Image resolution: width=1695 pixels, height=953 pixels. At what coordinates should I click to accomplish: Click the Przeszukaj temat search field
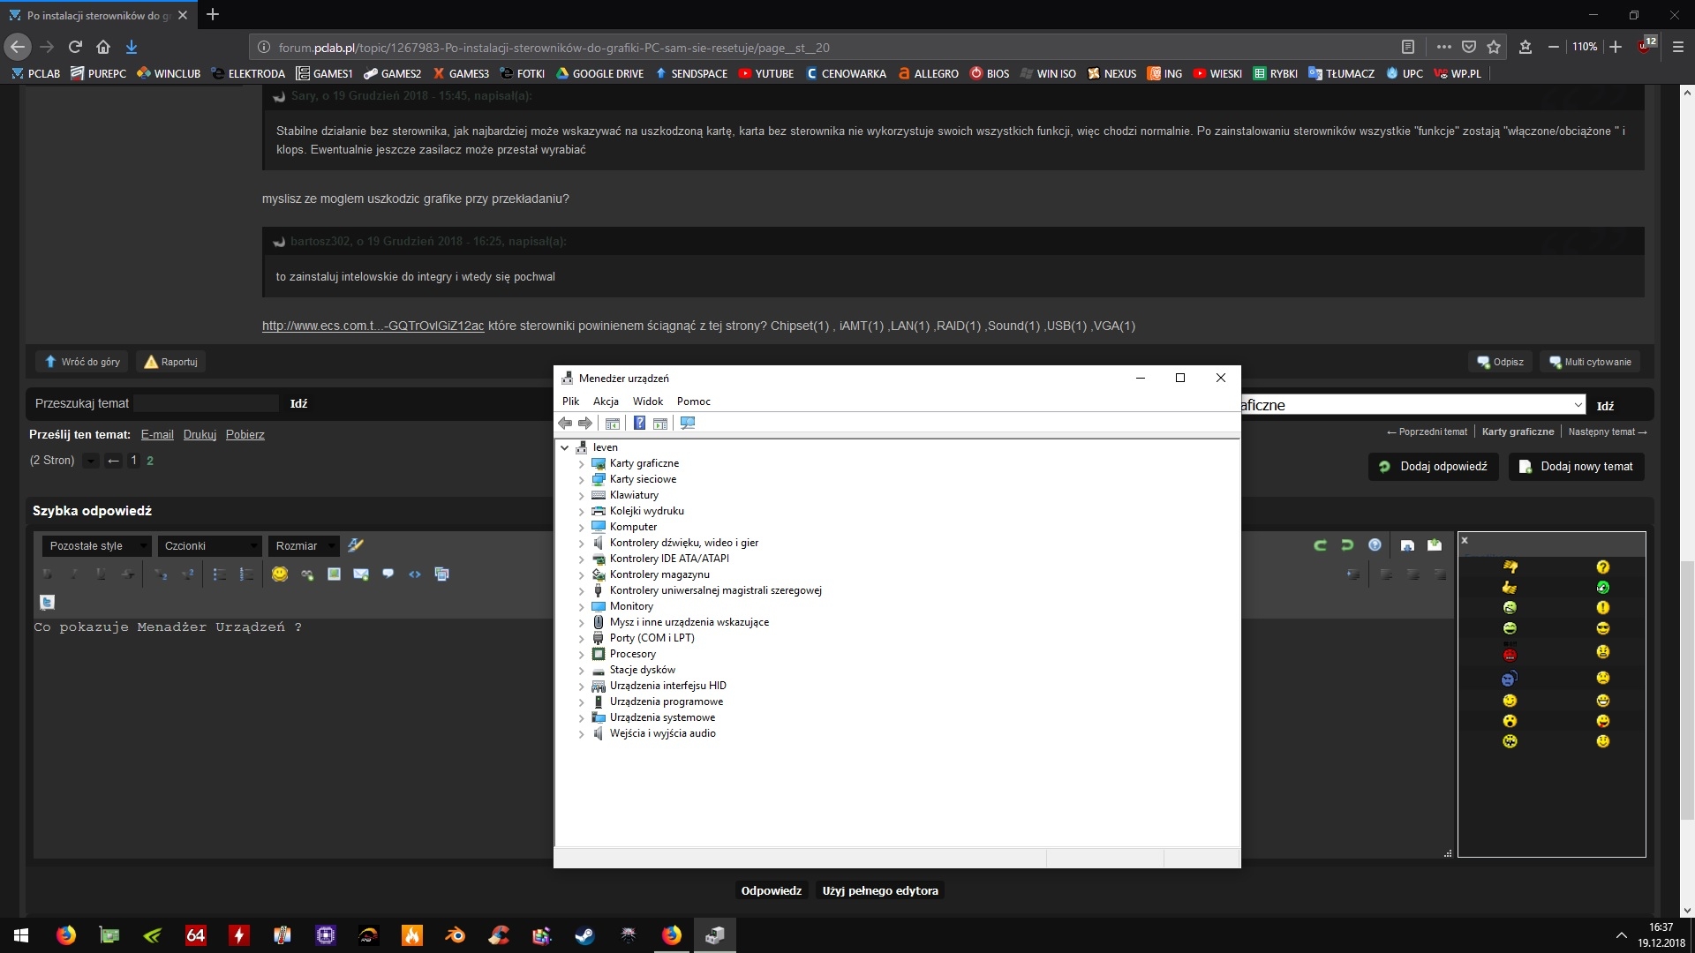click(x=207, y=403)
